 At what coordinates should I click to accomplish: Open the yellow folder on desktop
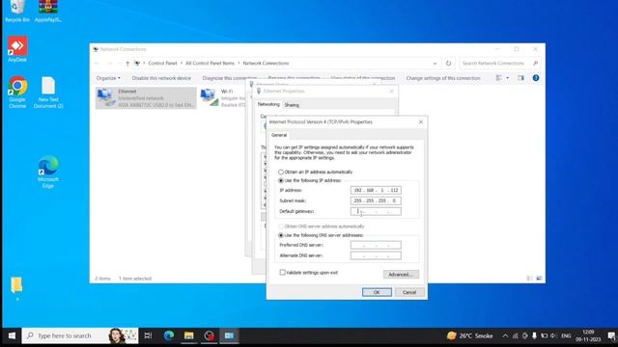coord(16,285)
